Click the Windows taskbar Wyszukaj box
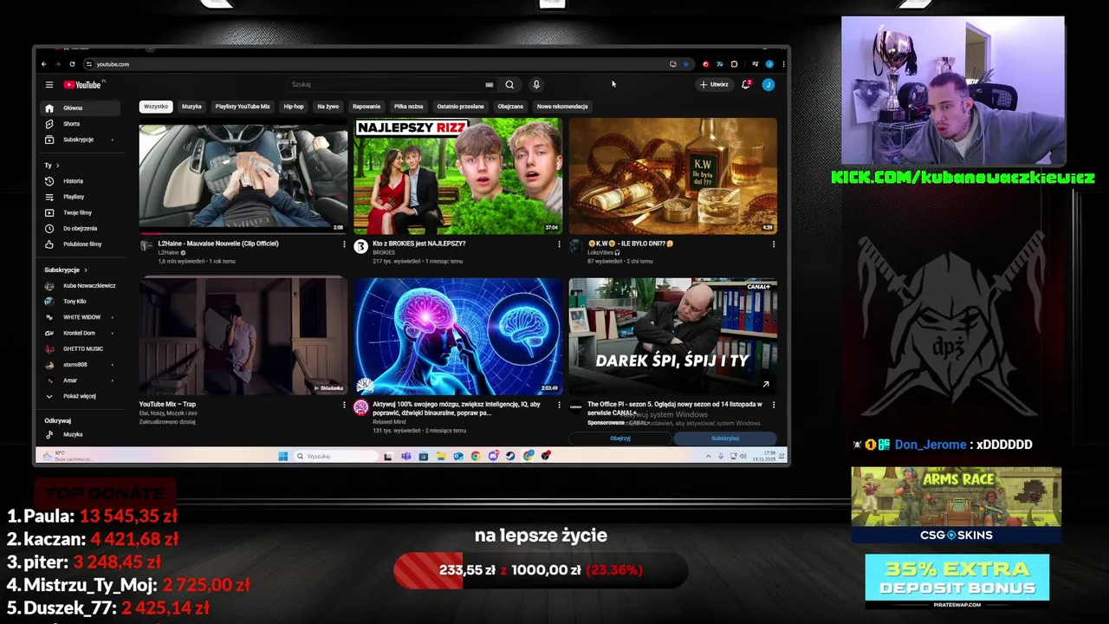Screen dimensions: 1109x624 point(336,456)
